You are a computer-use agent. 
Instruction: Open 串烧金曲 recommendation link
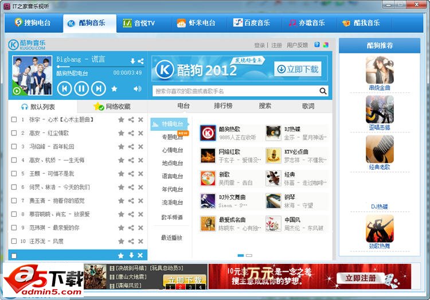pyautogui.click(x=380, y=88)
